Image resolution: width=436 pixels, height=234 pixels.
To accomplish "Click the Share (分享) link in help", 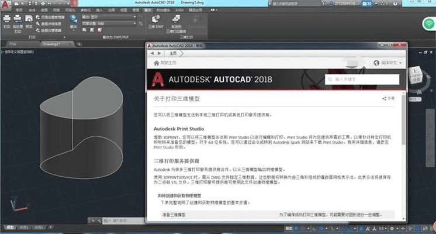I will (389, 99).
